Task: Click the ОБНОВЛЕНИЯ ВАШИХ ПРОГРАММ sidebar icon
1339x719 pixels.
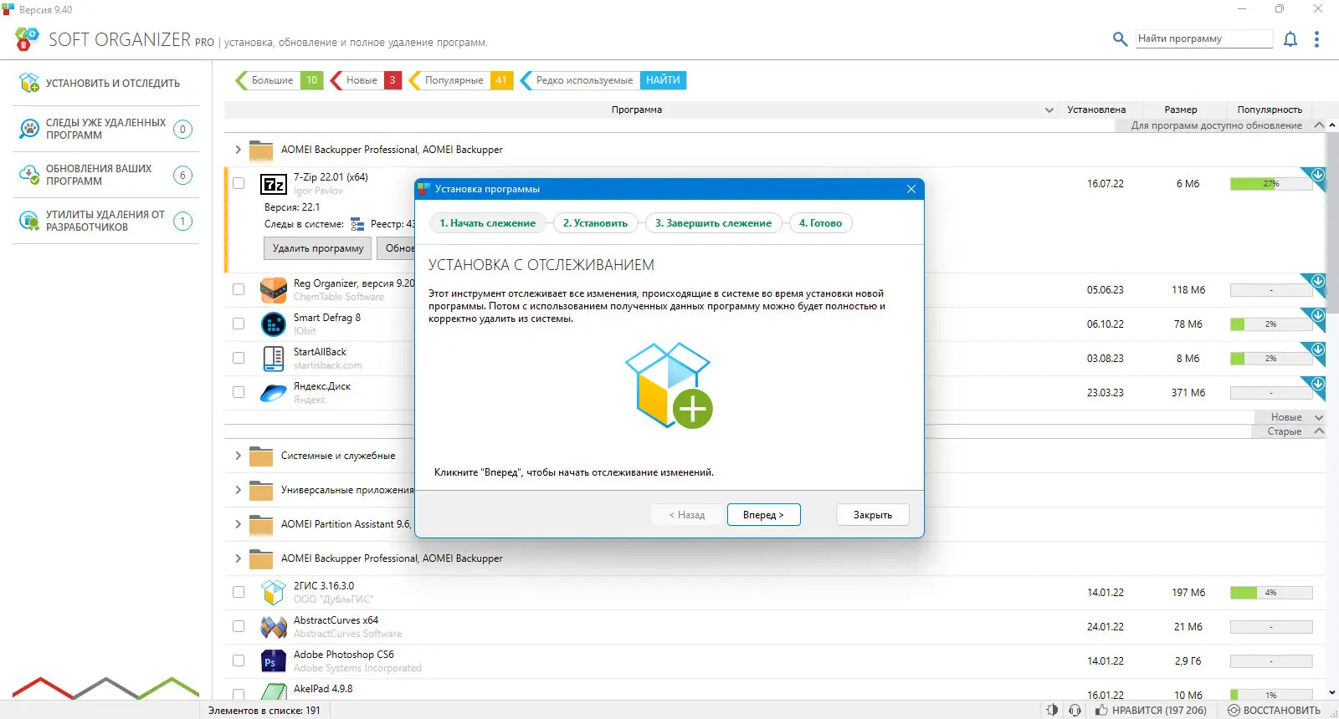Action: pyautogui.click(x=29, y=175)
